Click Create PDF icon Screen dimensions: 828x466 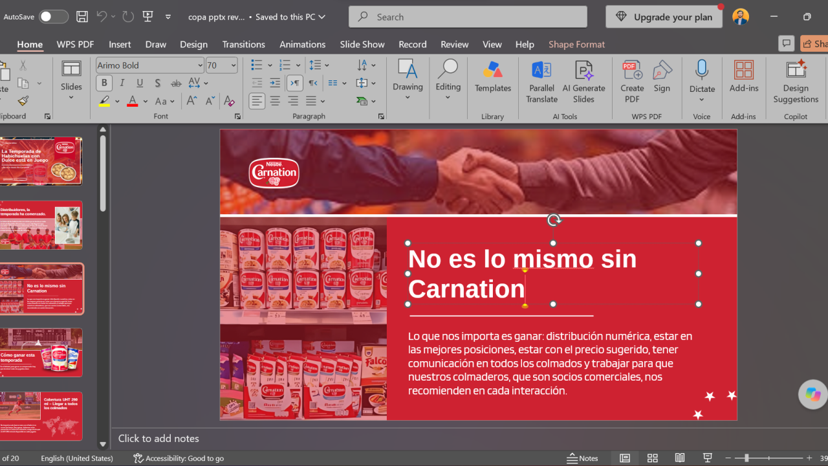tap(632, 82)
